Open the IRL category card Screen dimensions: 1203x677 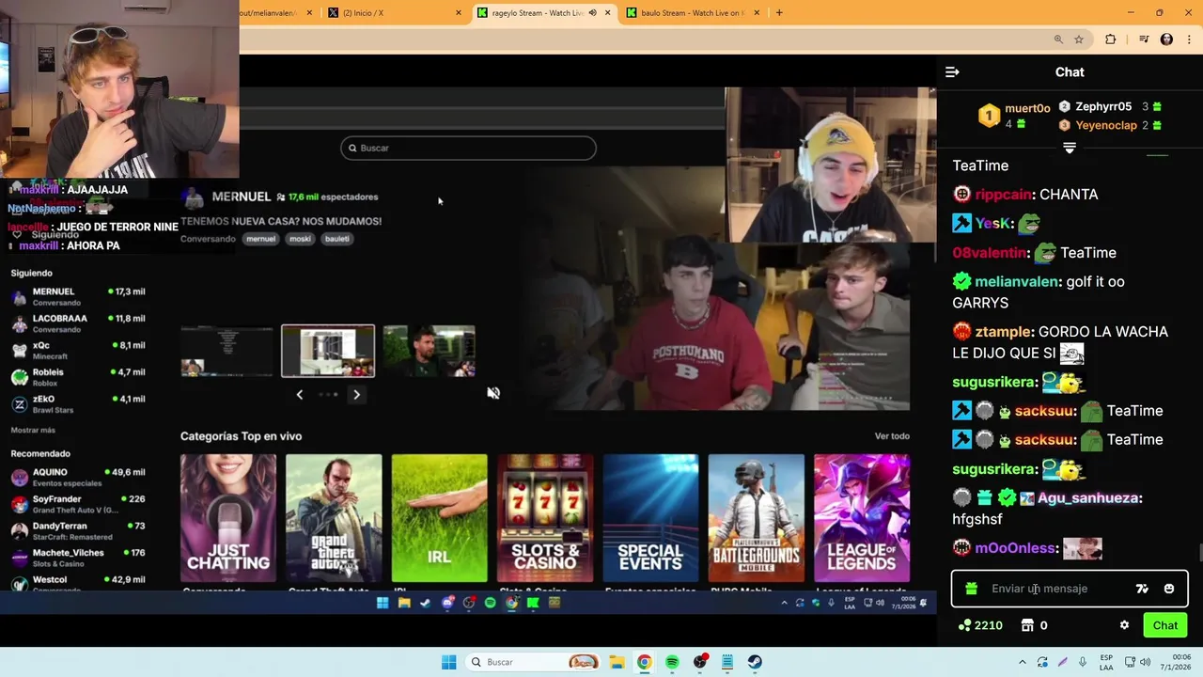(439, 518)
